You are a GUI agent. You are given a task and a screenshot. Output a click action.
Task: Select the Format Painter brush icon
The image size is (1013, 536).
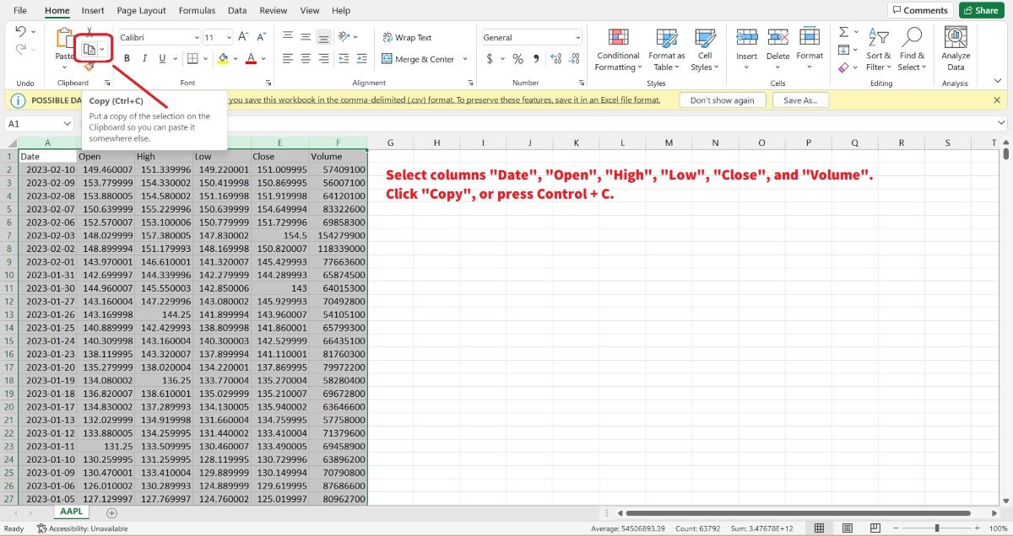coord(89,67)
